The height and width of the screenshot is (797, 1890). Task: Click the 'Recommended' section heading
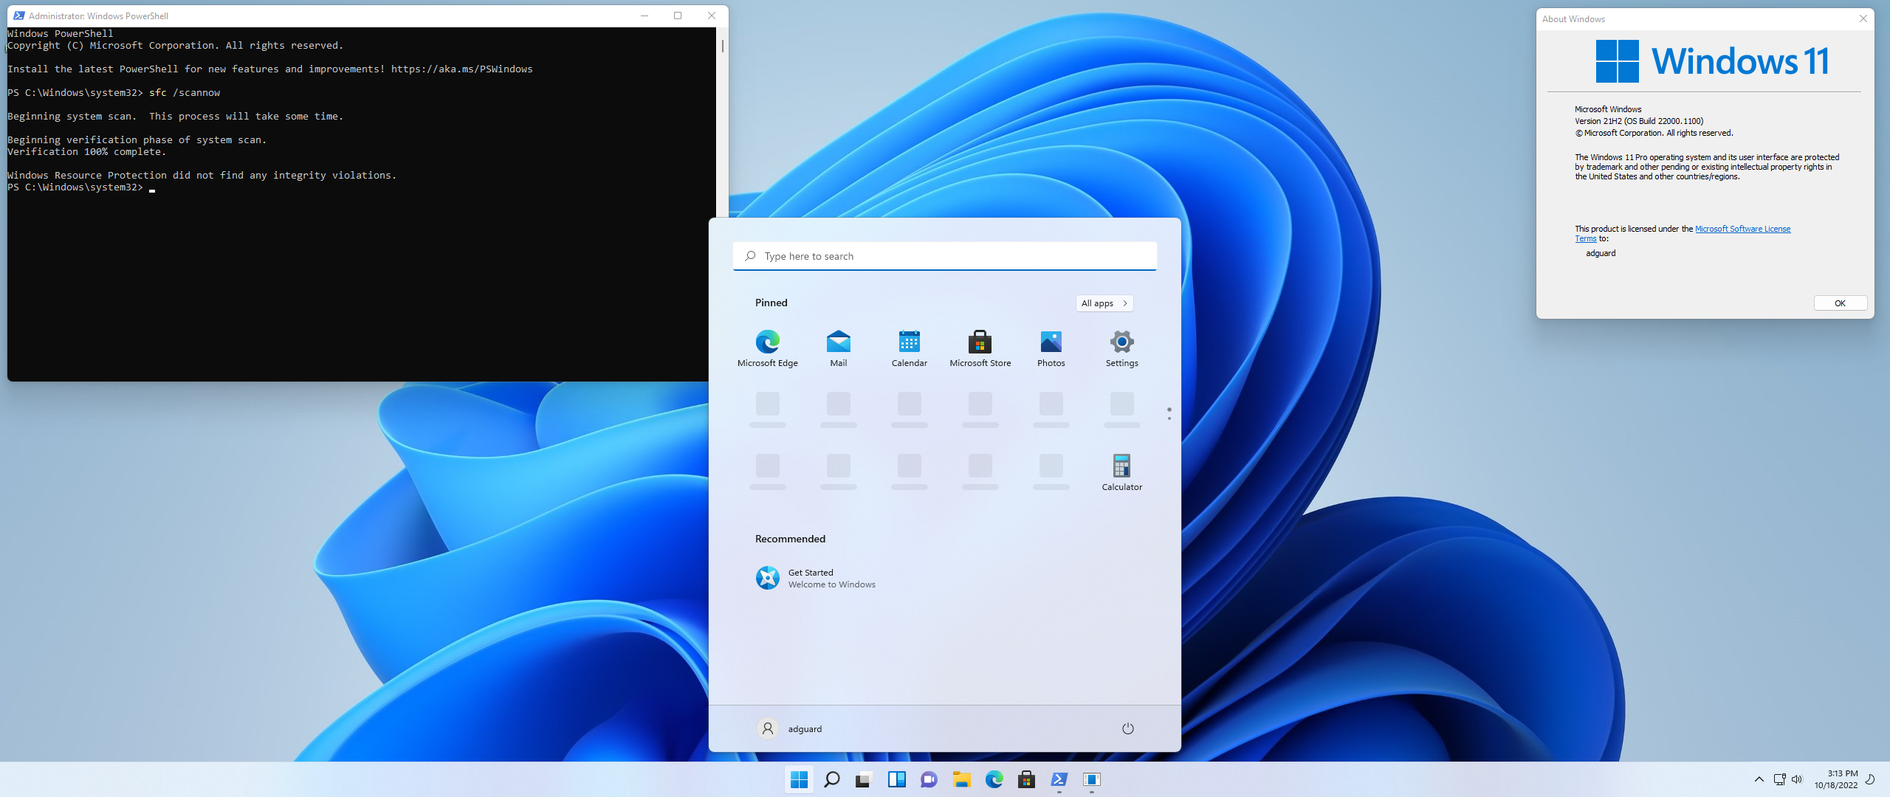[790, 539]
